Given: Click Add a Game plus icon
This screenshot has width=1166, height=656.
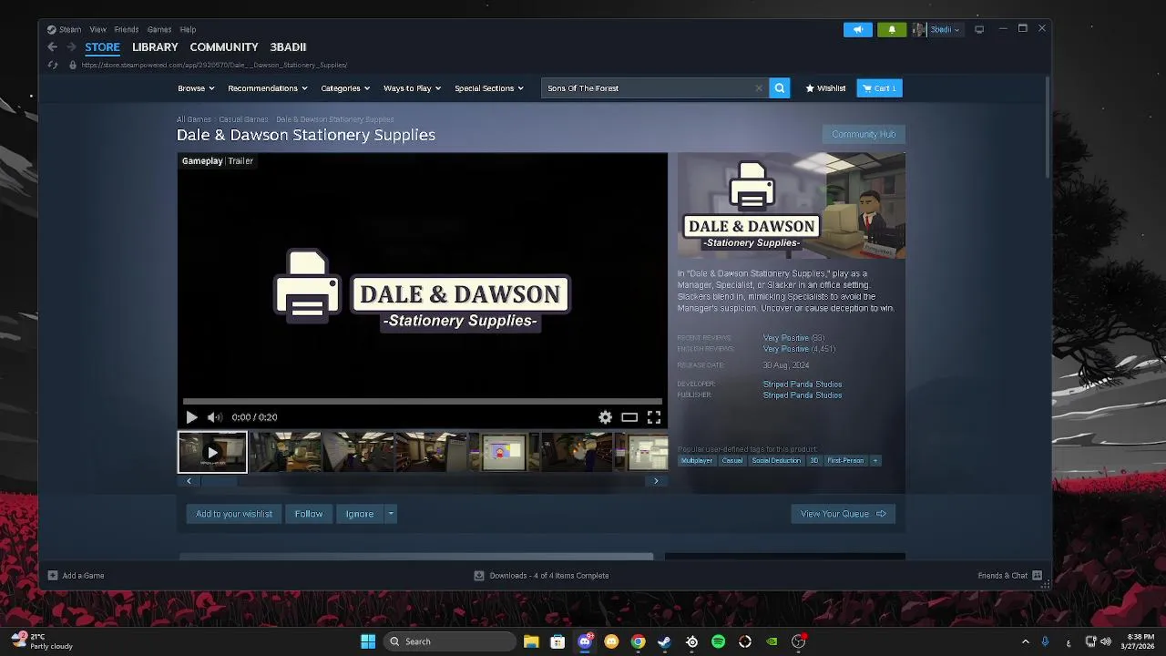Looking at the screenshot, I should pyautogui.click(x=53, y=576).
